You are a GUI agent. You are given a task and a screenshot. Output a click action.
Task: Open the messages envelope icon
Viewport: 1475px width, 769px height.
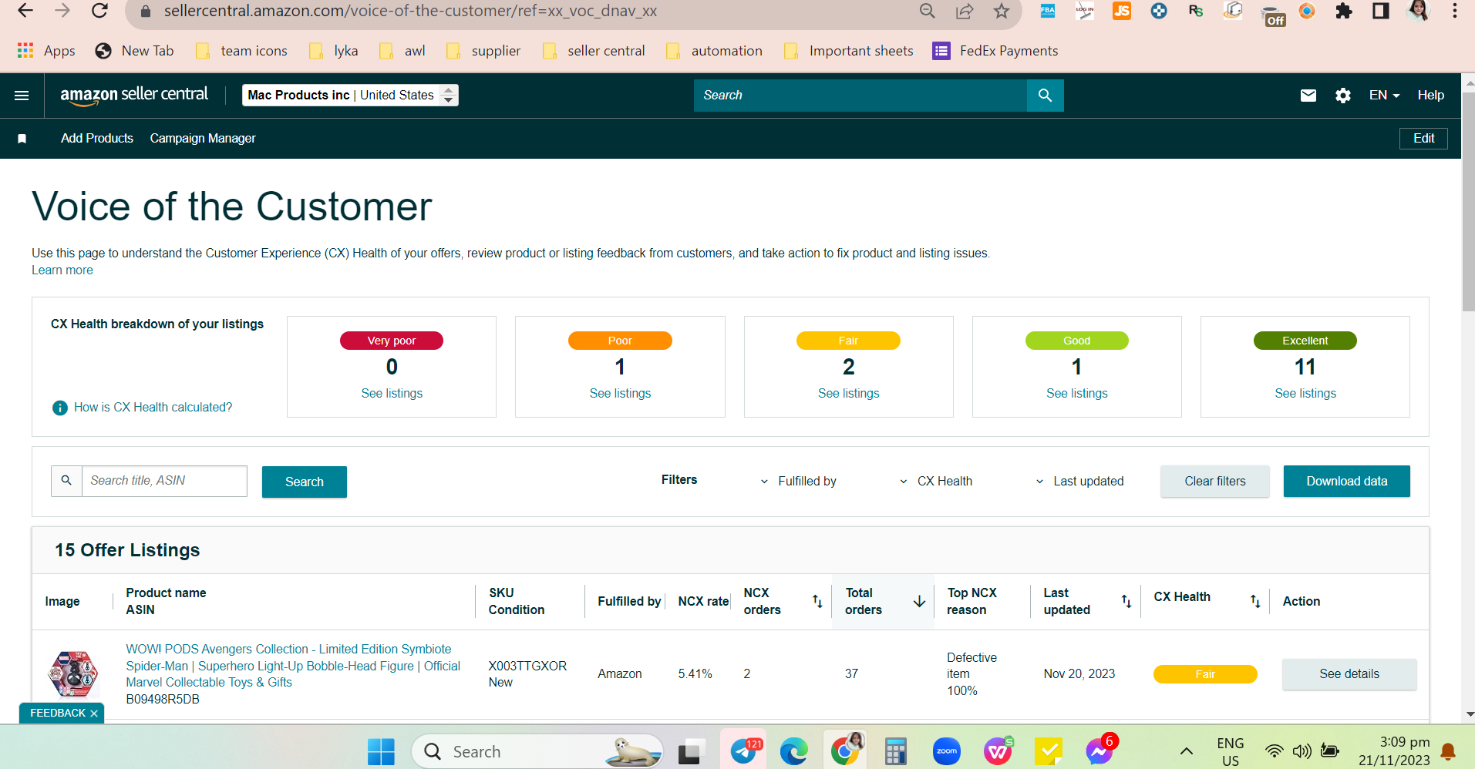(1308, 96)
